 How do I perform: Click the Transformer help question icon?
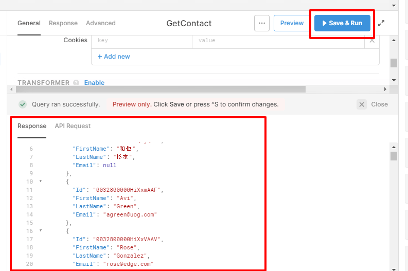76,83
